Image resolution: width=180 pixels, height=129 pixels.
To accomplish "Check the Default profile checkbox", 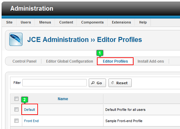I will coord(16,109).
